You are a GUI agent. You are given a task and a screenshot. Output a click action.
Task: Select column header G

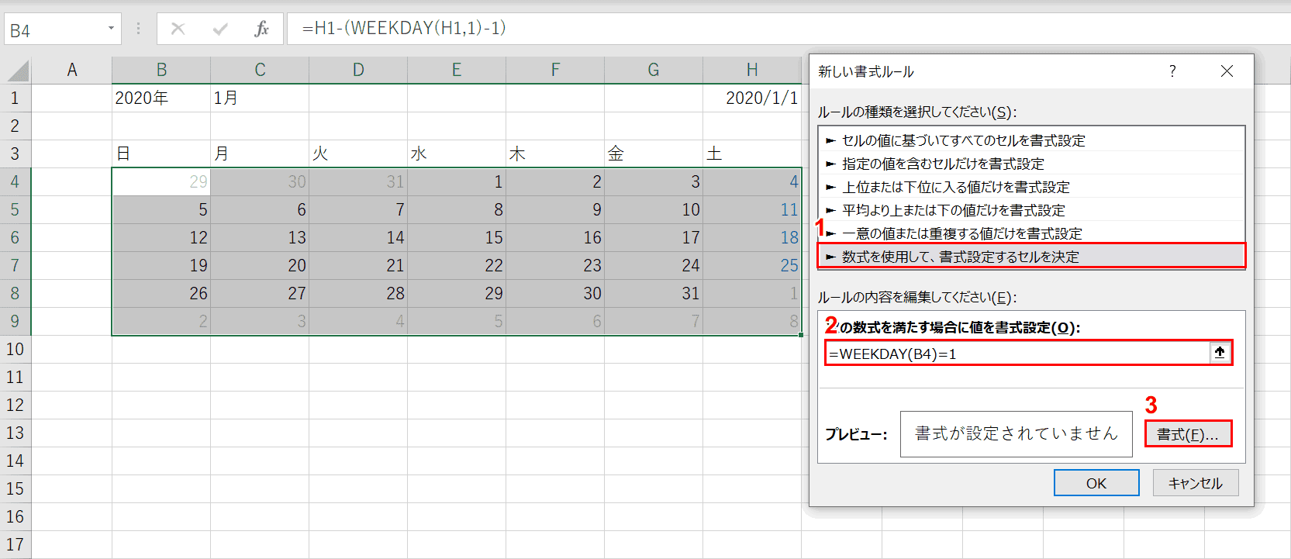(654, 70)
